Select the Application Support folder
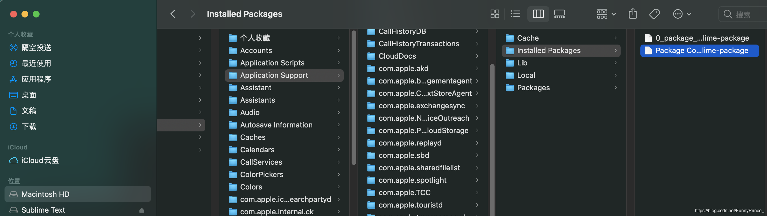This screenshot has height=216, width=767. (284, 75)
